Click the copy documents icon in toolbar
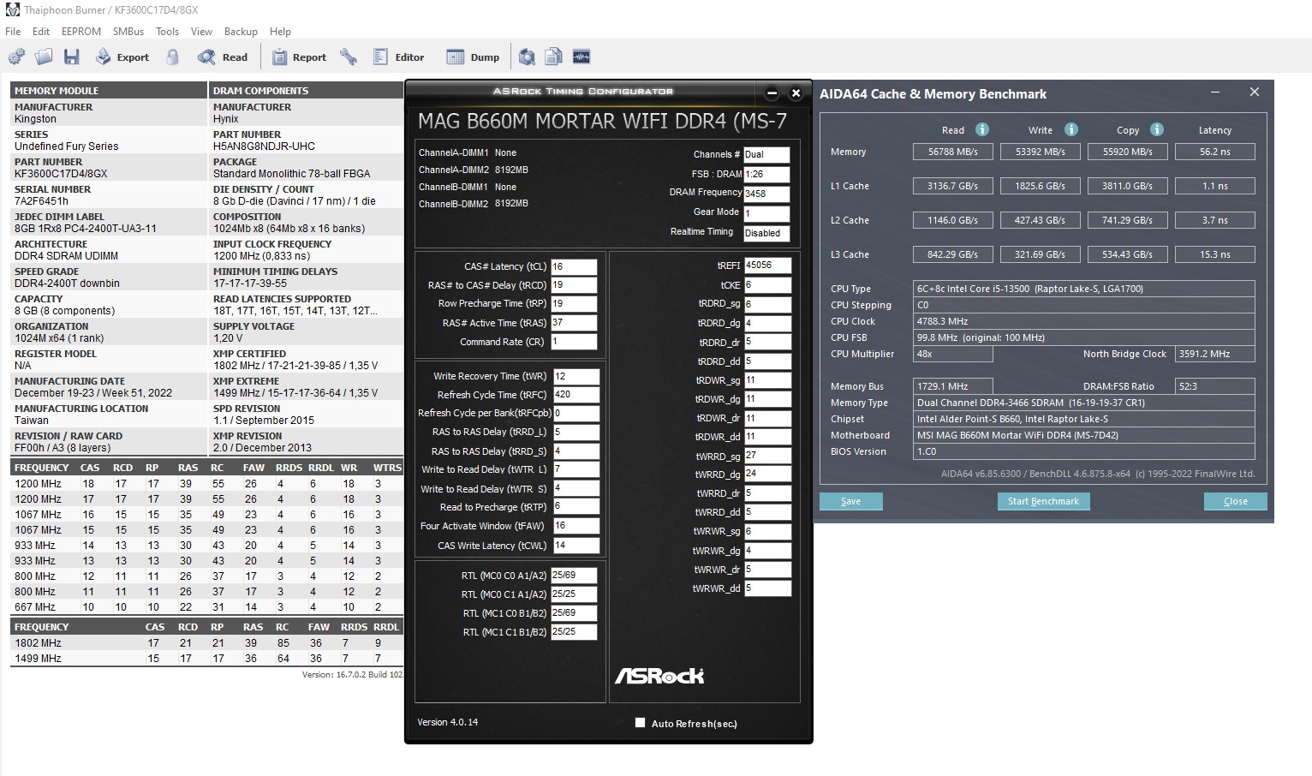This screenshot has width=1312, height=776. click(554, 57)
